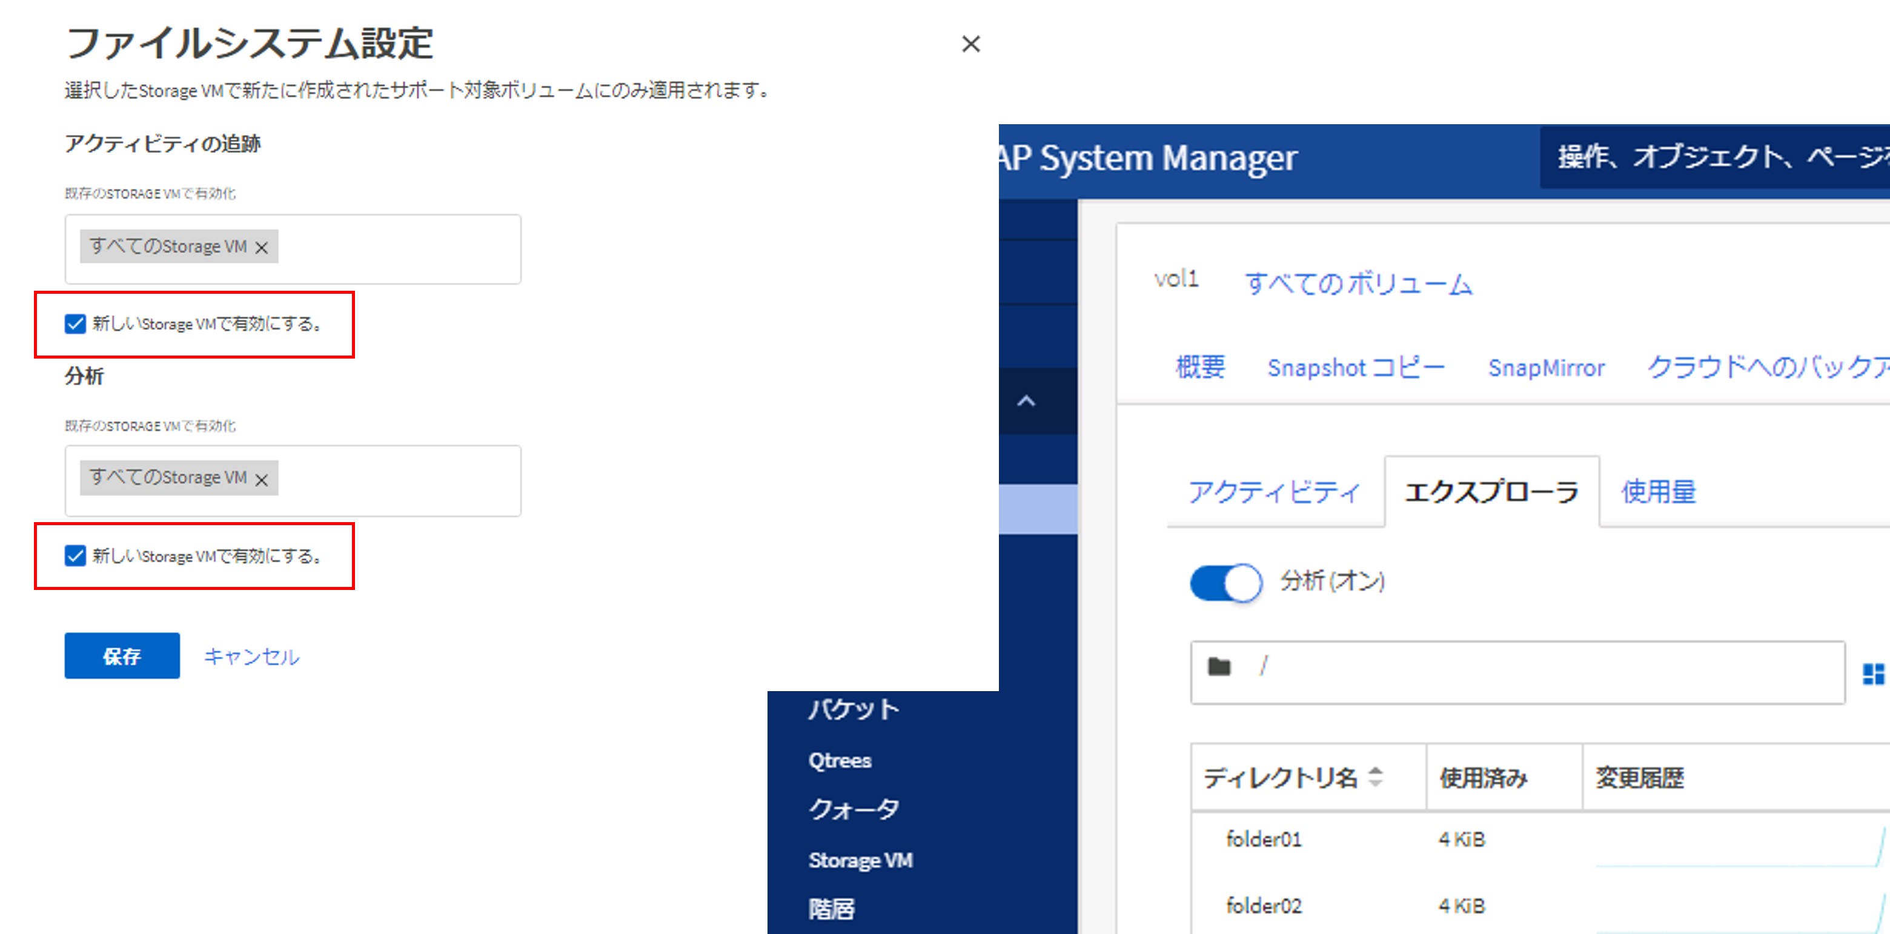
Task: Remove すべてのStorage VM chip under 分析
Action: pyautogui.click(x=262, y=480)
